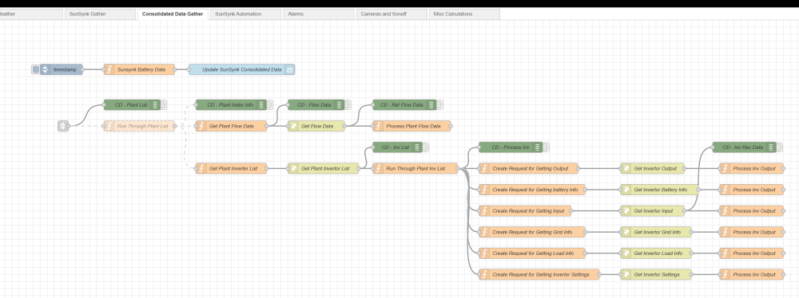Click function icon on Run Through Plant Inv List

tap(378, 168)
